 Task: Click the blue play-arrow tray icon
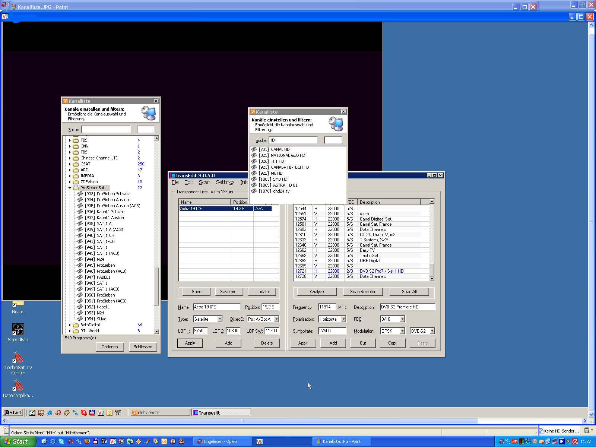[562, 441]
